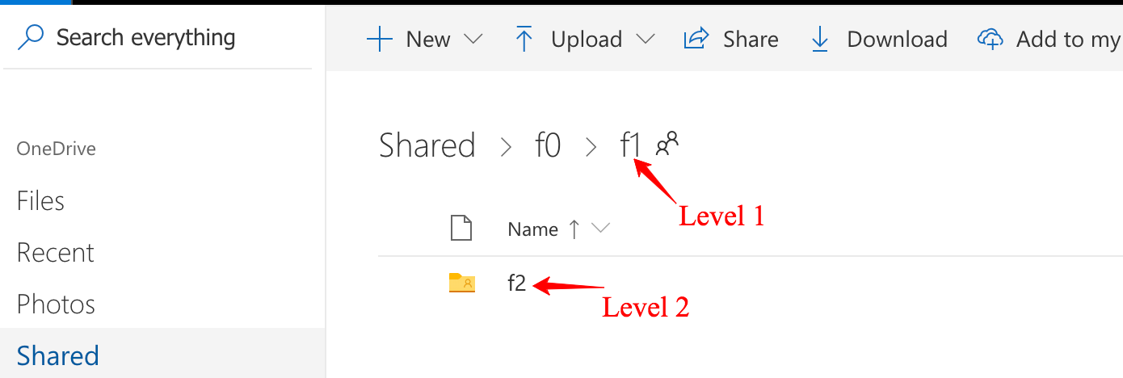Click the New plus icon
This screenshot has width=1123, height=378.
click(380, 39)
